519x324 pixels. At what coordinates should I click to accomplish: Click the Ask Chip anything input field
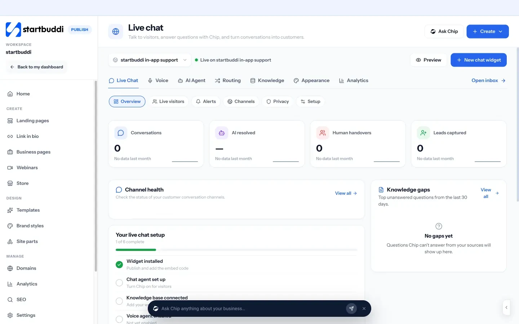[252, 309]
